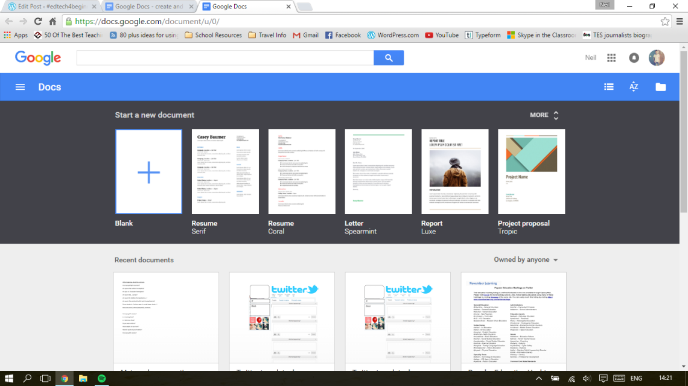
Task: Sort documents with the A-Z icon
Action: pyautogui.click(x=634, y=86)
